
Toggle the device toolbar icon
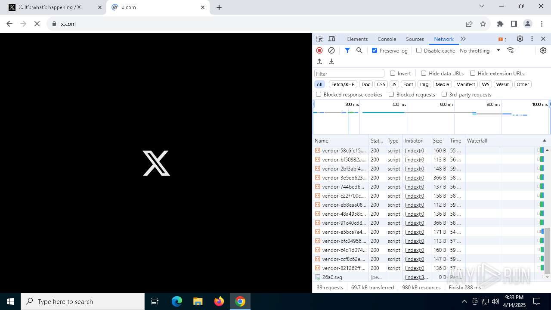pyautogui.click(x=331, y=39)
